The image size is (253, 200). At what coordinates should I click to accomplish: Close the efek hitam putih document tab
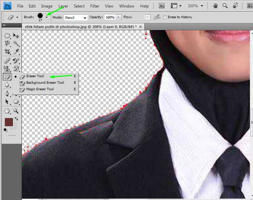(x=141, y=27)
